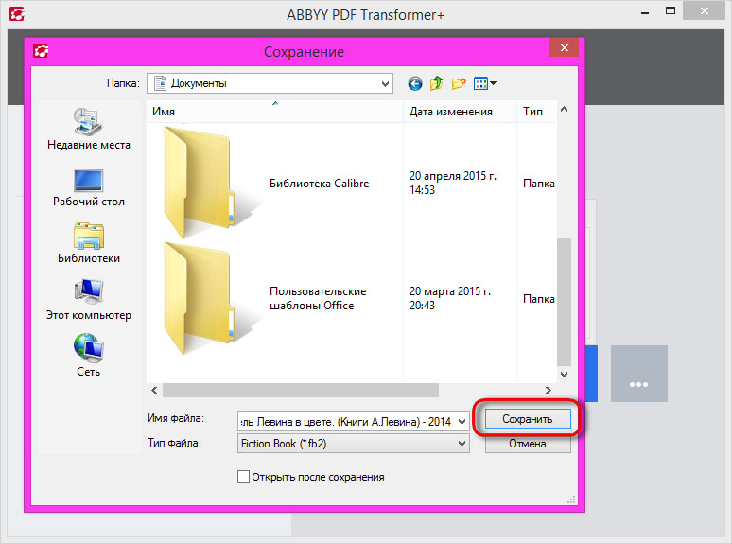This screenshot has width=732, height=544.
Task: Open the View menu icon
Action: pos(484,83)
